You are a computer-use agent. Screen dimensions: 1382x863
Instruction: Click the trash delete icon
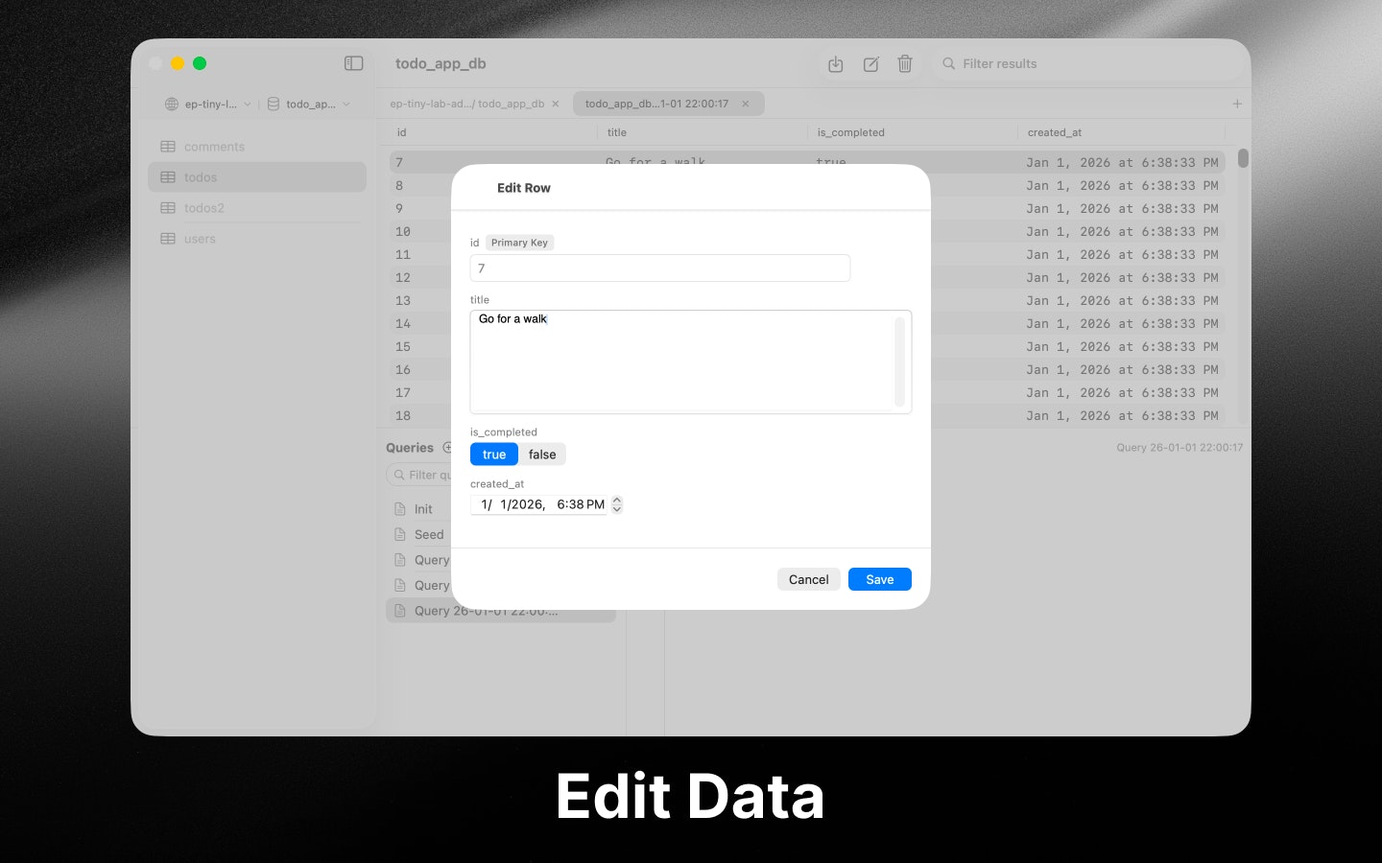tap(905, 63)
